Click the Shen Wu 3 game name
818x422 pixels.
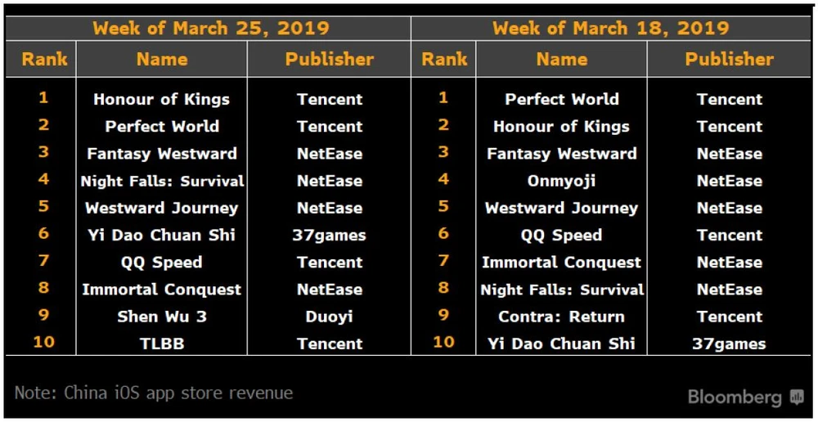click(x=162, y=316)
